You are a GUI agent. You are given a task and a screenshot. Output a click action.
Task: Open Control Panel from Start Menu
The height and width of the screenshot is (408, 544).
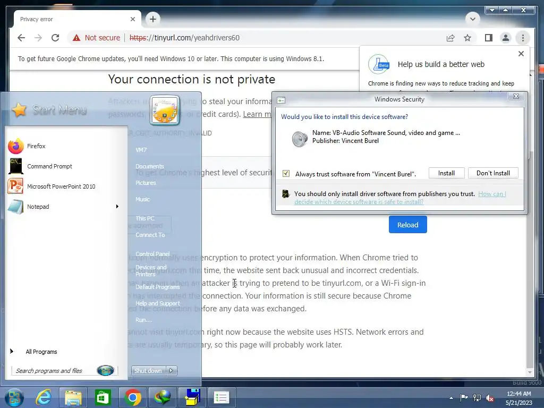coord(152,254)
